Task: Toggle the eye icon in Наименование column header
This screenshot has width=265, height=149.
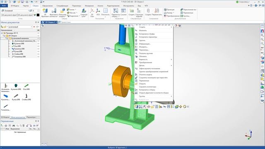Action: 39,30
